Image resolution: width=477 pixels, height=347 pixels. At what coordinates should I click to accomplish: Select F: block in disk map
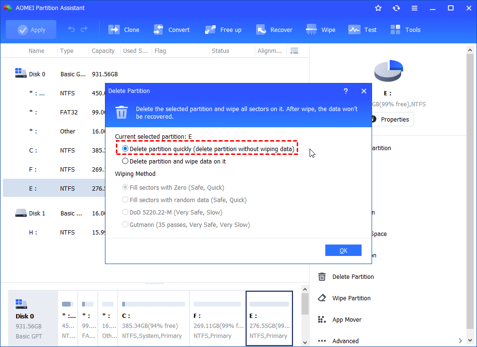217,318
